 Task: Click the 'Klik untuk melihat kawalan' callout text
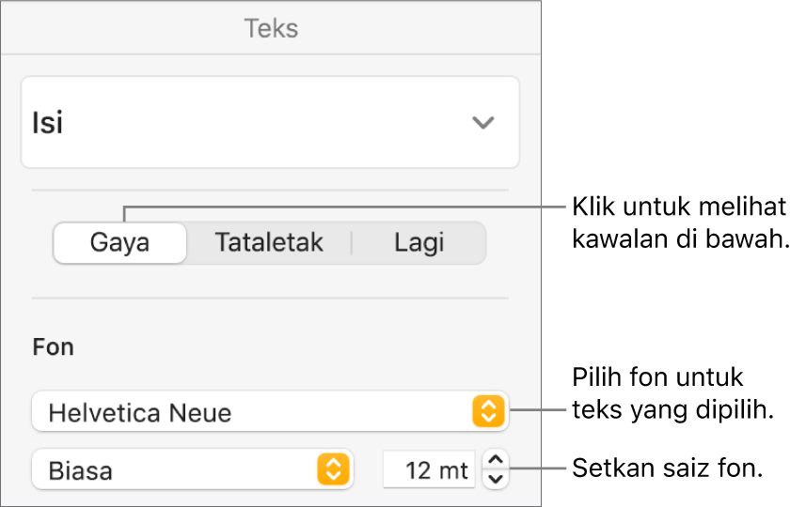(679, 223)
